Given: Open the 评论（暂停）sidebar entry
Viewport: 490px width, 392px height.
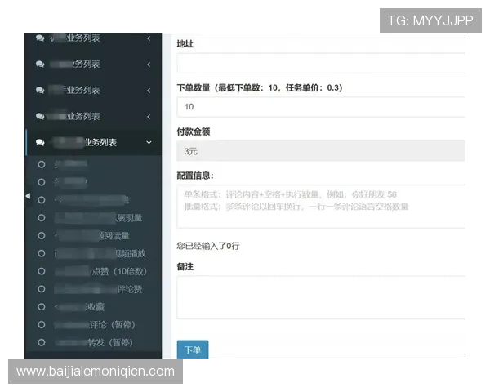Looking at the screenshot, I should coord(93,325).
